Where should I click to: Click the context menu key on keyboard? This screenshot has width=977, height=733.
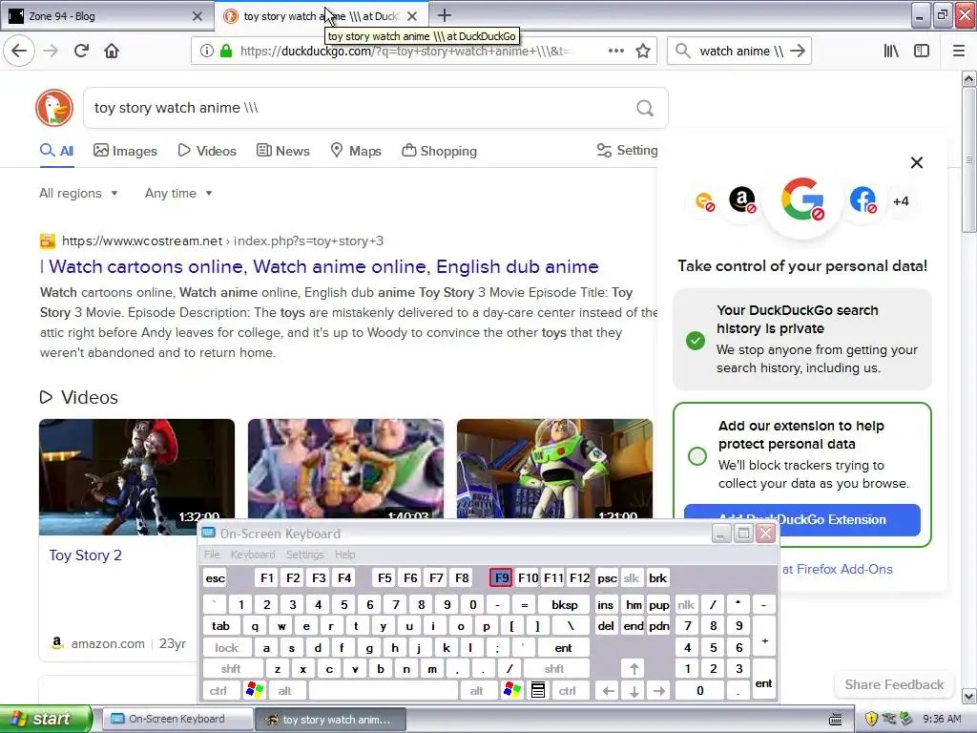click(538, 690)
